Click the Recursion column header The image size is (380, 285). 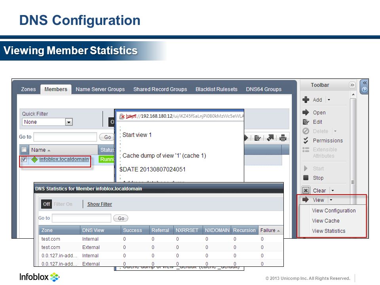(x=245, y=230)
